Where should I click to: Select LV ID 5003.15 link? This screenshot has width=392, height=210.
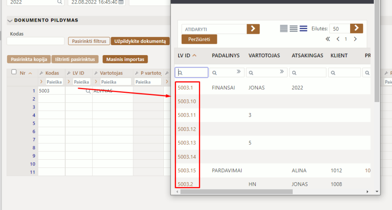point(187,171)
